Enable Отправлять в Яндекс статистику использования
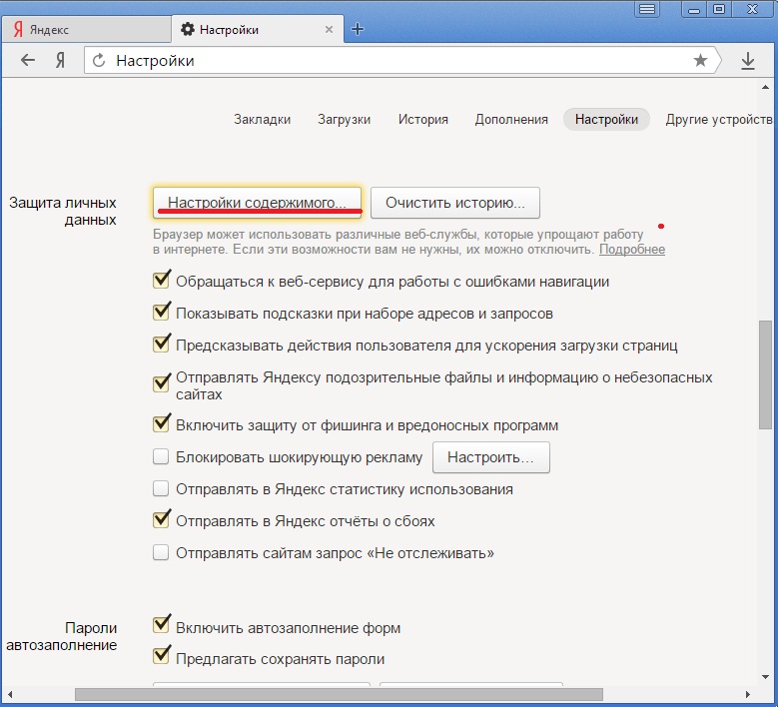This screenshot has width=778, height=707. (161, 488)
